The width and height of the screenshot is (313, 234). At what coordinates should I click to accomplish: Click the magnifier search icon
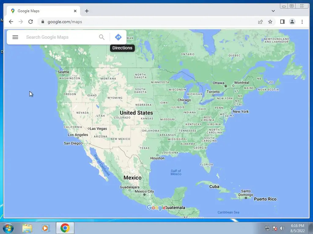click(101, 37)
